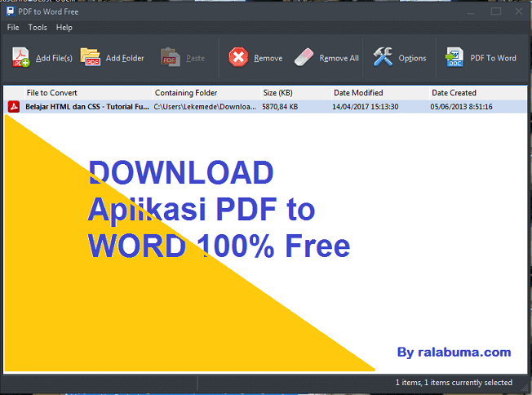Click the Remove All label

[x=339, y=58]
